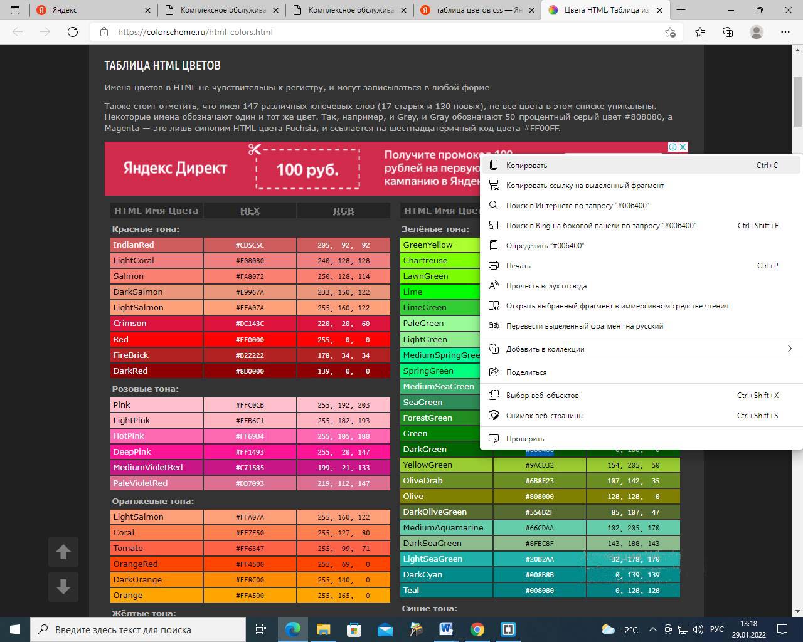Choose Проверить in the context menu
Image resolution: width=803 pixels, height=642 pixels.
(x=524, y=439)
